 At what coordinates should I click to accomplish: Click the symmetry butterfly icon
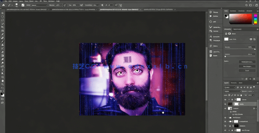point(121,5)
